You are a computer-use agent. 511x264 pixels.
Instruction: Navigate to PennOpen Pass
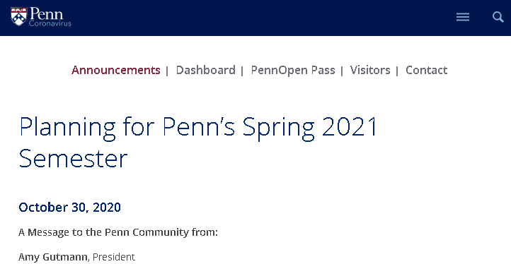click(293, 70)
